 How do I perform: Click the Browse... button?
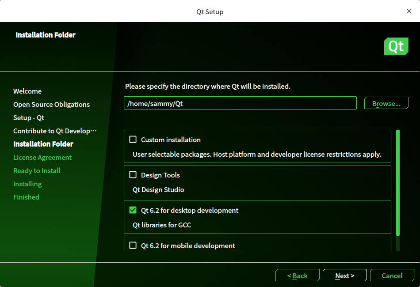[386, 103]
